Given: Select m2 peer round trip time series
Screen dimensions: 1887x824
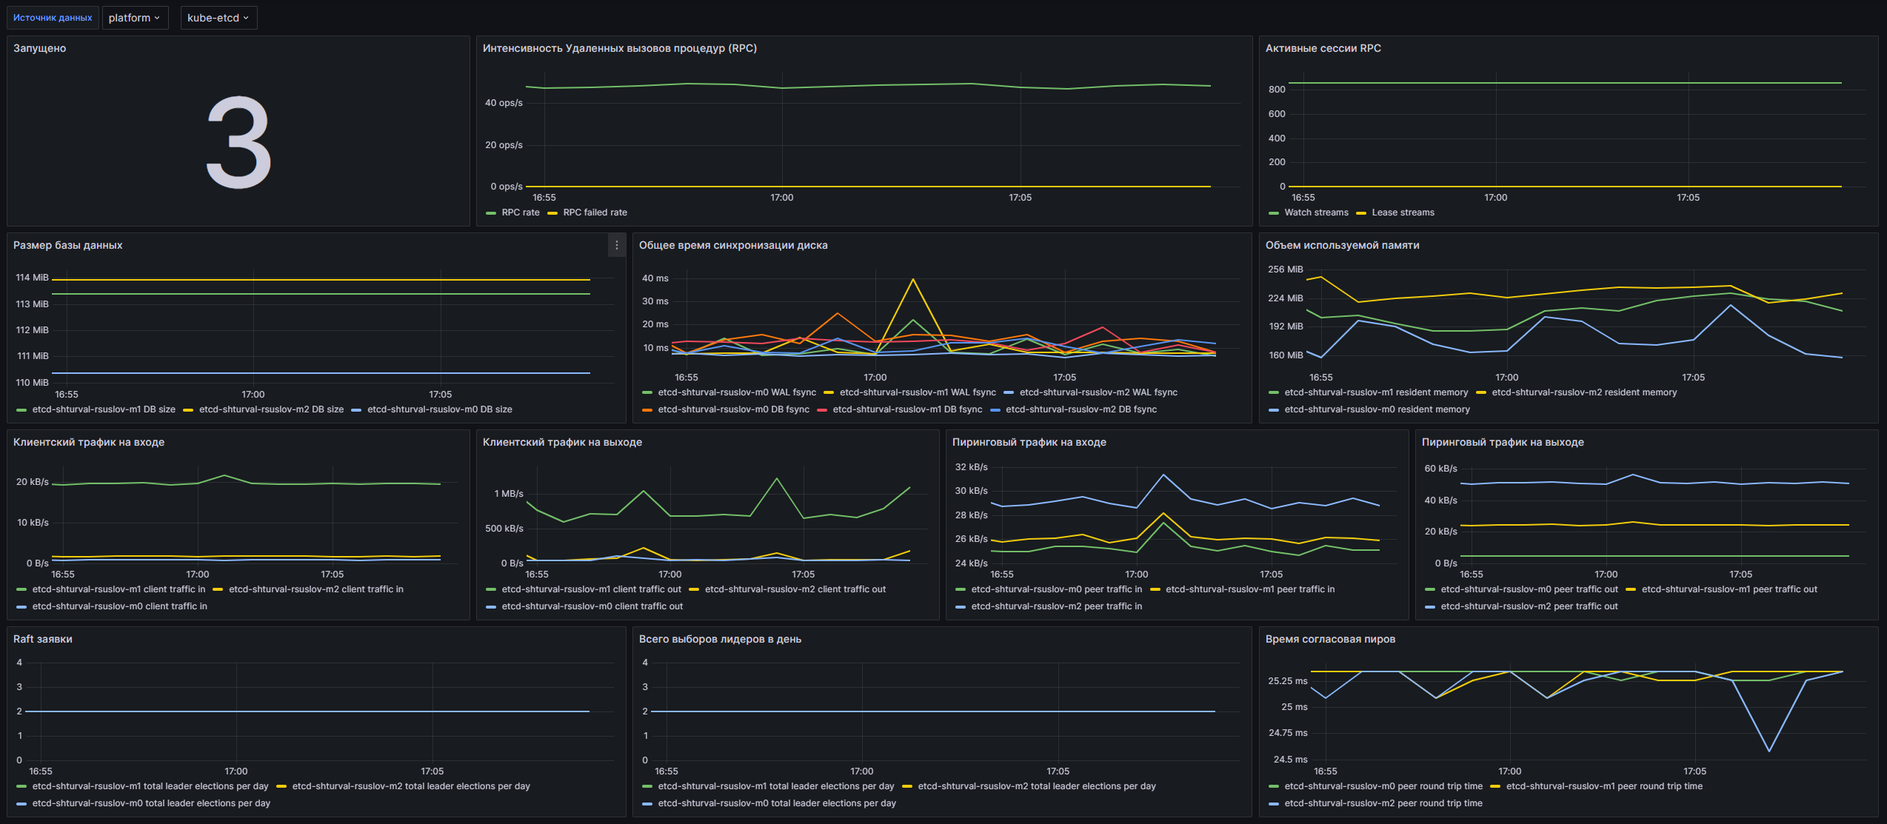Looking at the screenshot, I should coord(1383,803).
